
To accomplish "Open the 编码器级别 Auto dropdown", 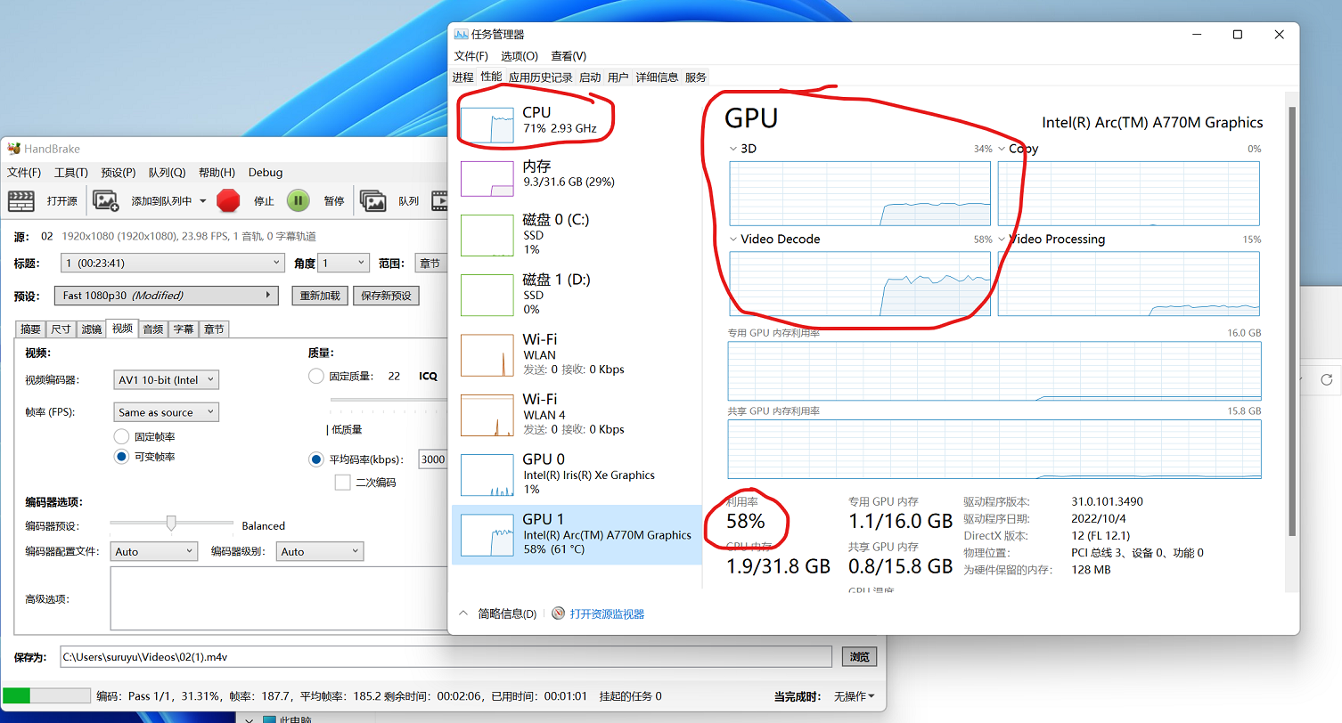I will [320, 551].
